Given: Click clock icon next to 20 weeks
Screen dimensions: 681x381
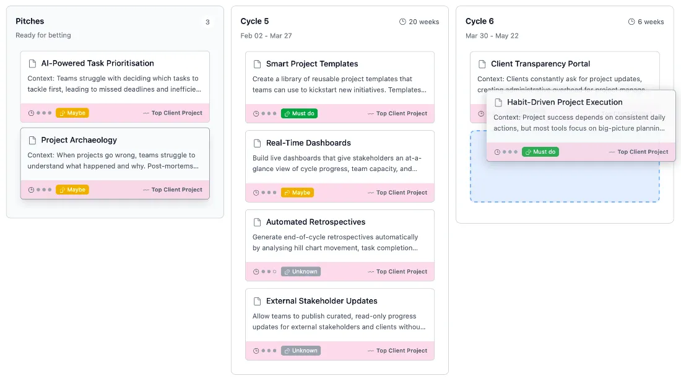Looking at the screenshot, I should tap(402, 22).
